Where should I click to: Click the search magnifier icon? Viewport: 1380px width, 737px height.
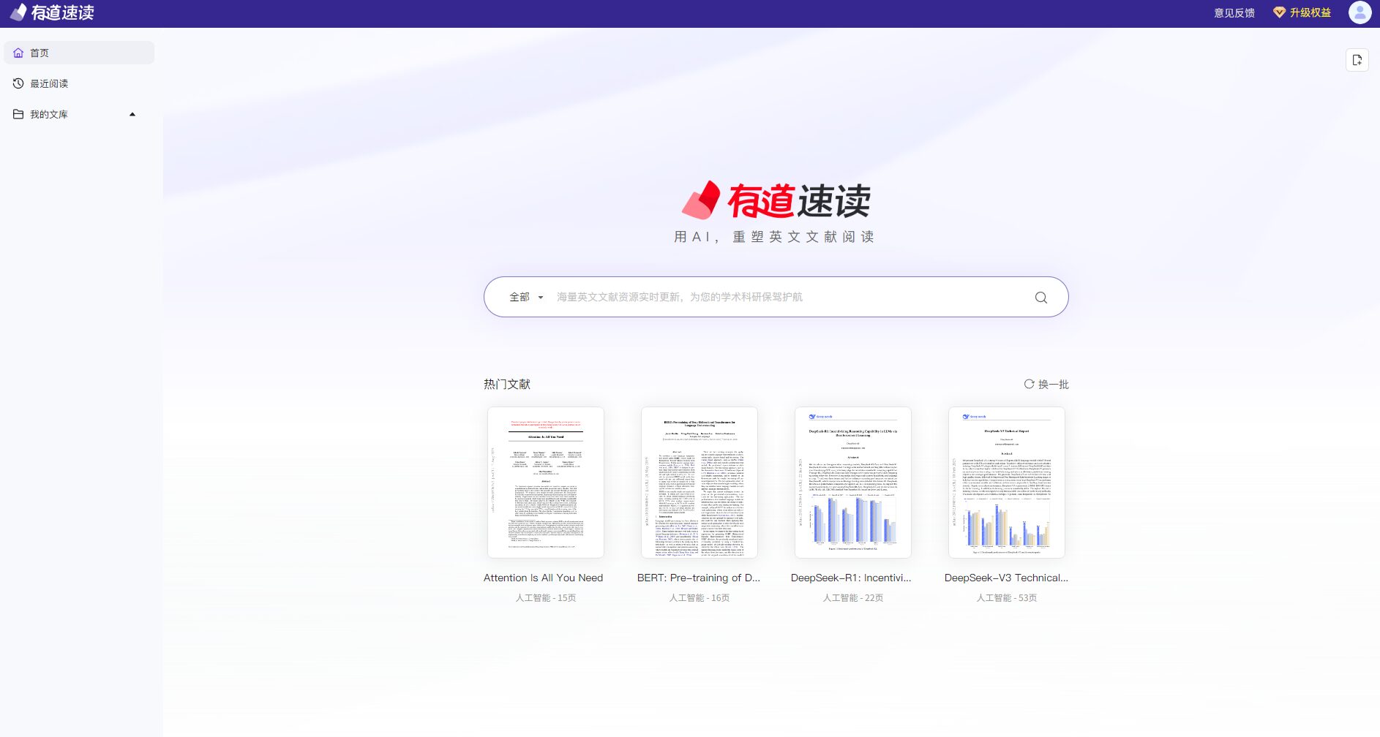coord(1040,298)
